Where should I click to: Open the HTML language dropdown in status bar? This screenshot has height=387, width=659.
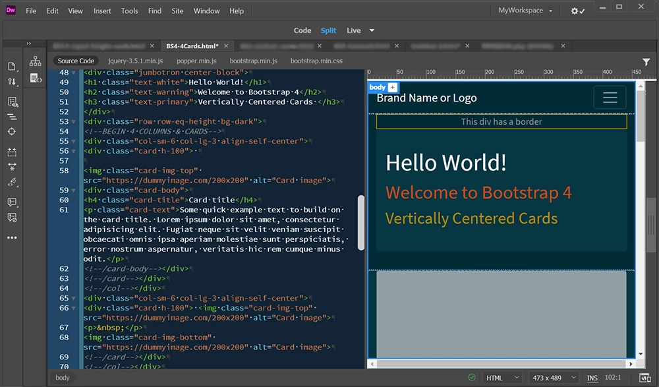click(503, 378)
